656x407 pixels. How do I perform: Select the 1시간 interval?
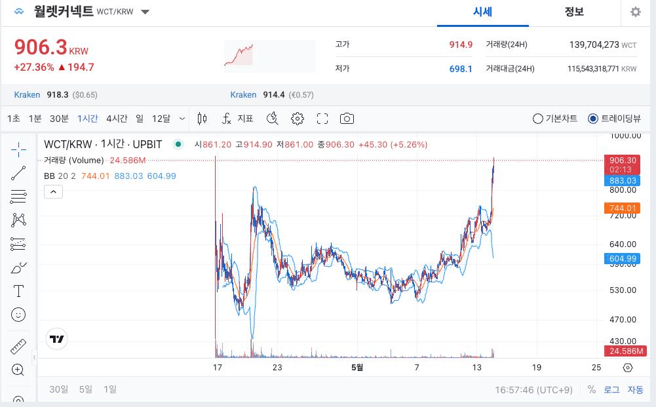[87, 119]
